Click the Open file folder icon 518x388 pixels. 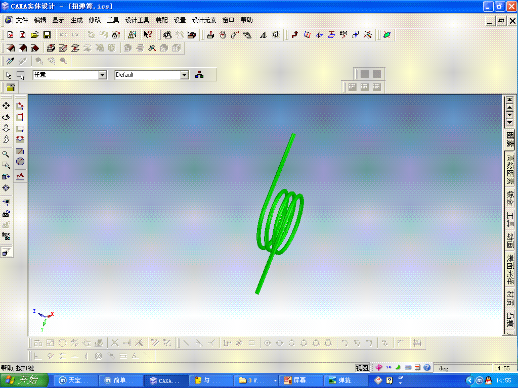pos(35,35)
